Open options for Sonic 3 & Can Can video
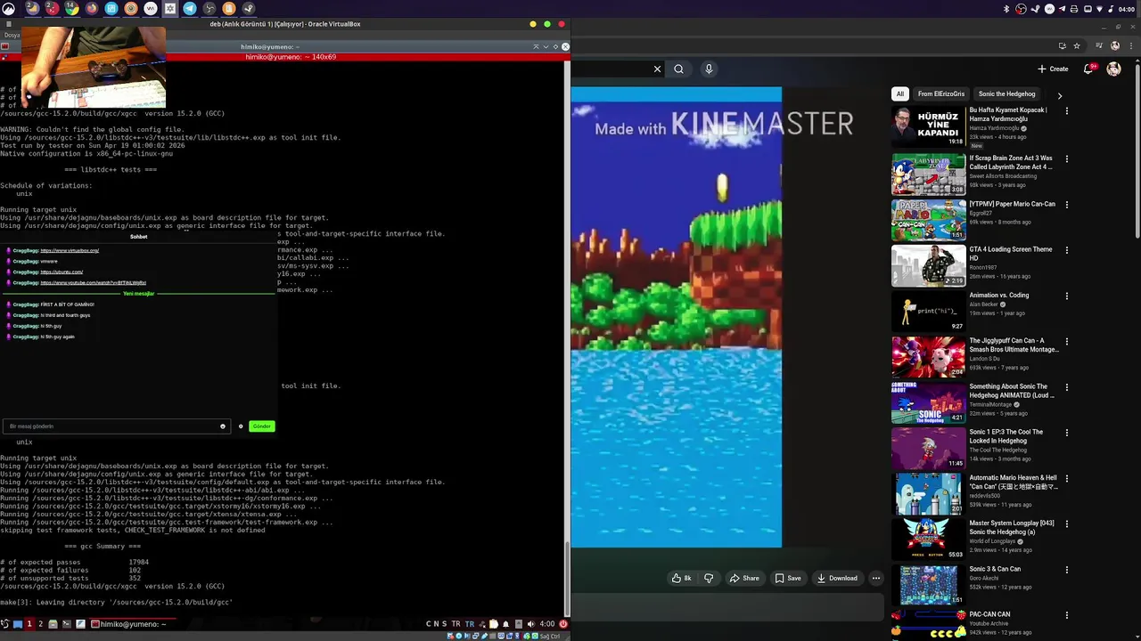 click(x=1067, y=570)
